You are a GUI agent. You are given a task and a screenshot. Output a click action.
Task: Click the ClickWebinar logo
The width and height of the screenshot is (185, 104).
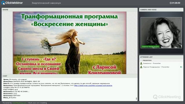[x=12, y=3]
